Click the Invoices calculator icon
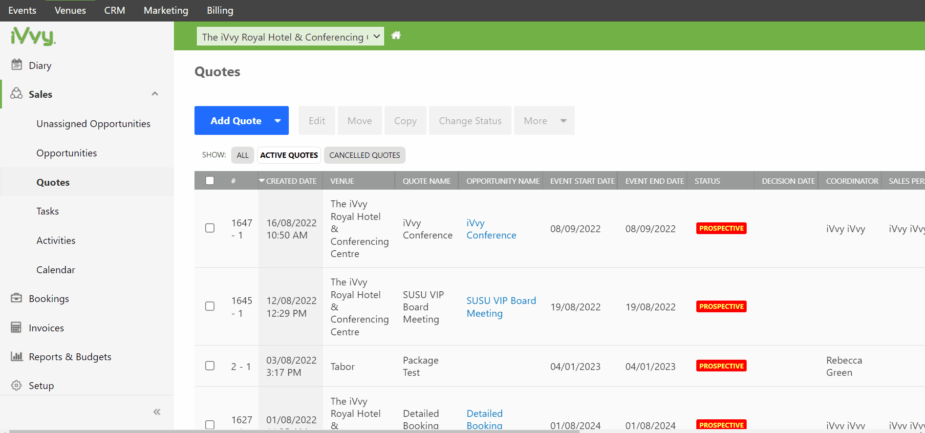 point(16,327)
